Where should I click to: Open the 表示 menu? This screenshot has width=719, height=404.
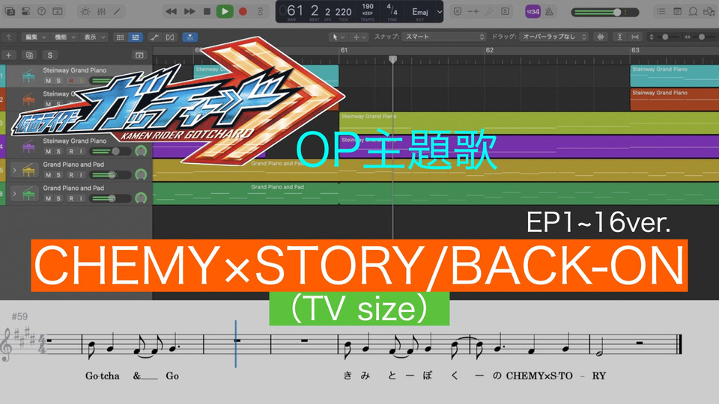pyautogui.click(x=94, y=37)
